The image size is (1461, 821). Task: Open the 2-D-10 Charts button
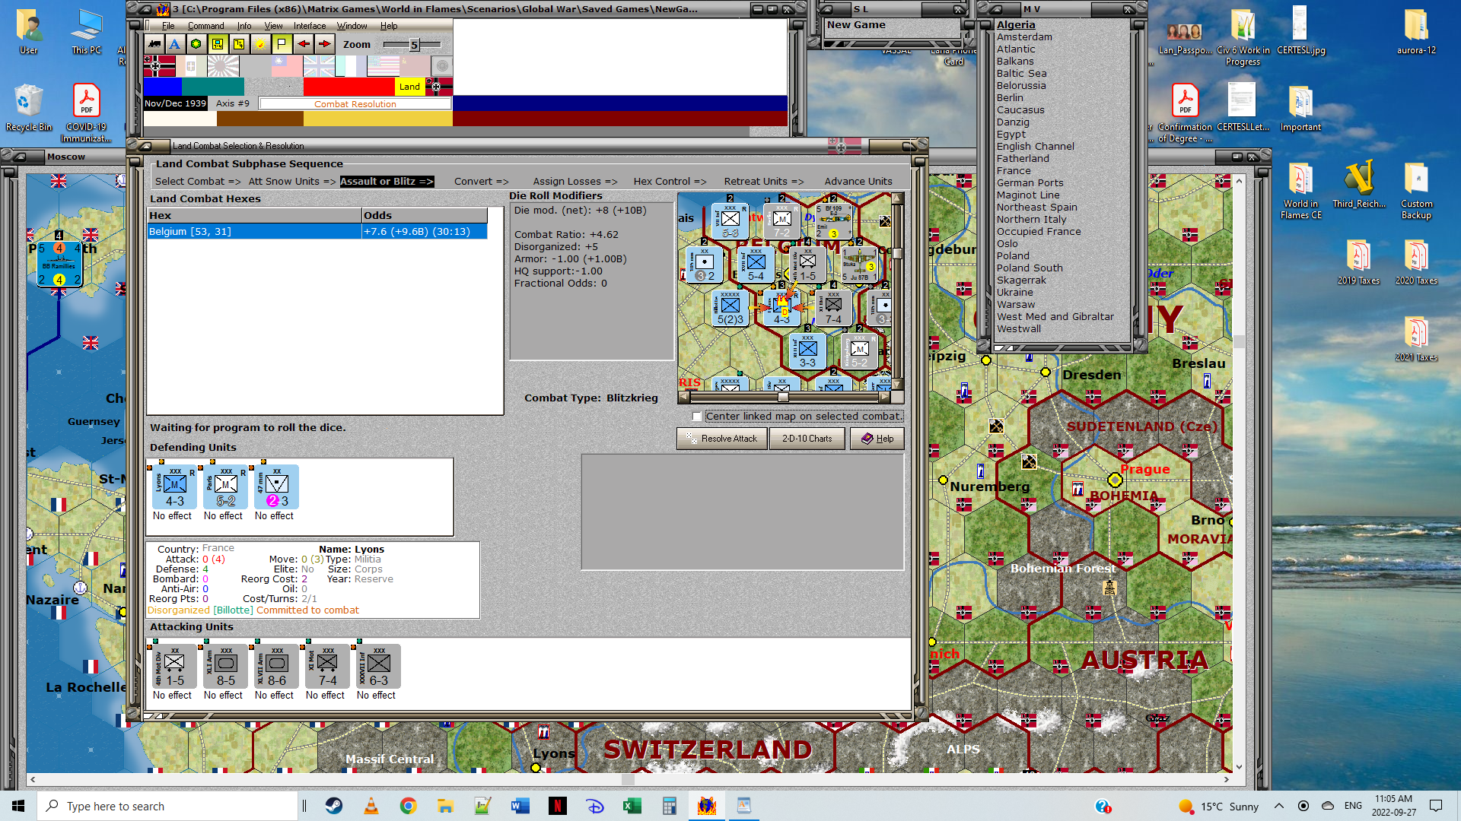(807, 439)
